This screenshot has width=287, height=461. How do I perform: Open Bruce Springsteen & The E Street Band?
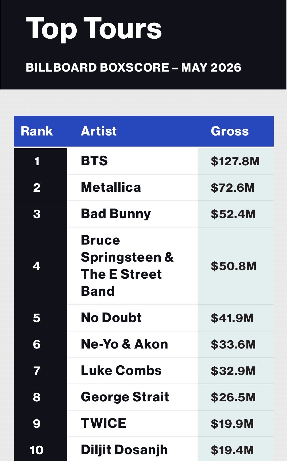(127, 266)
